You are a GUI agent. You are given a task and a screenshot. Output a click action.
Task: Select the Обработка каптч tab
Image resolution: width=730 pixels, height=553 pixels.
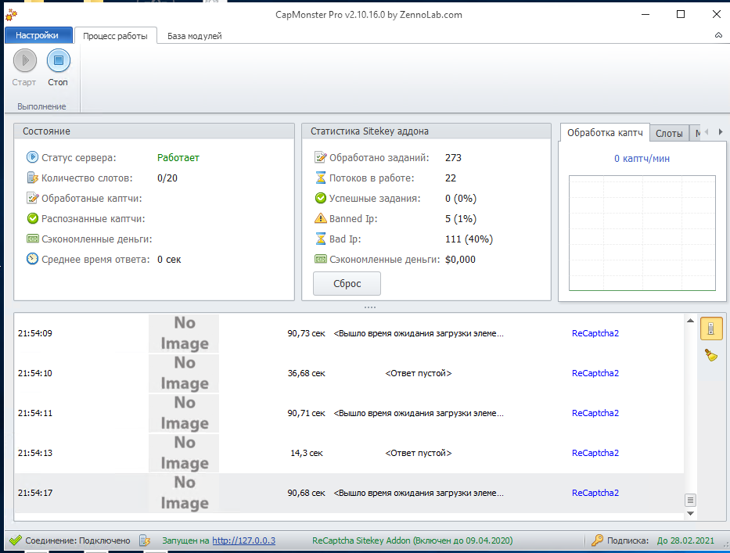tap(605, 133)
